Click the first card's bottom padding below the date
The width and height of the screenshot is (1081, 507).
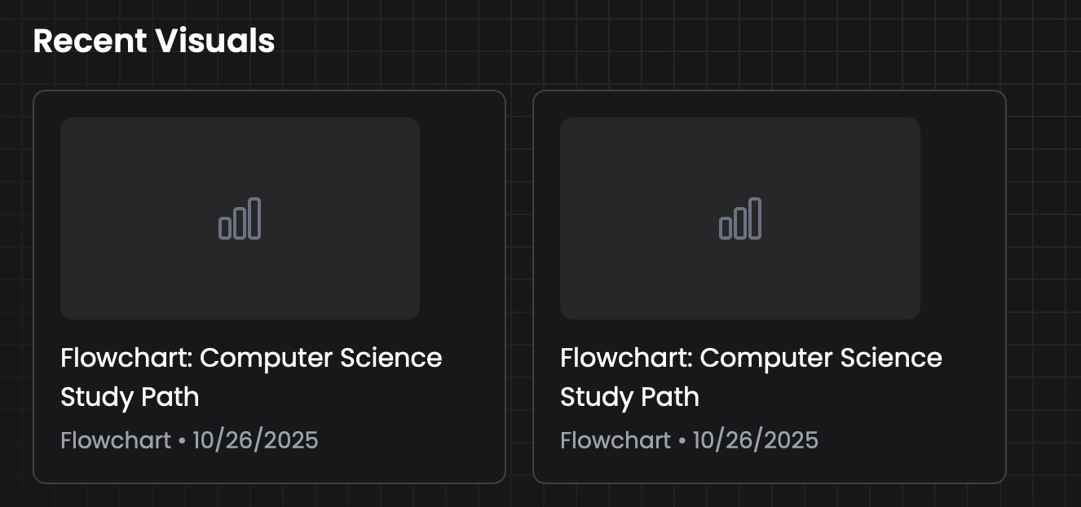[269, 469]
